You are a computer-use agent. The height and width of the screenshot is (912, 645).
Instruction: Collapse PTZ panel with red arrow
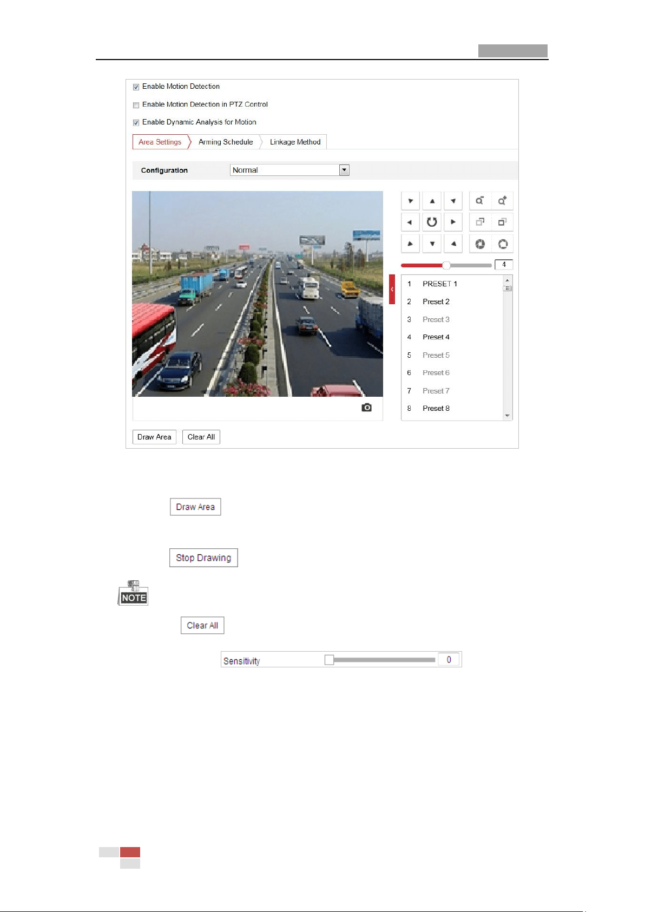point(392,289)
